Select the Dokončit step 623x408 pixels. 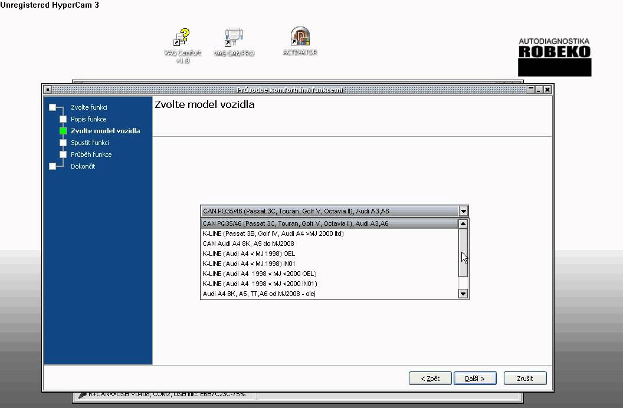tap(83, 166)
